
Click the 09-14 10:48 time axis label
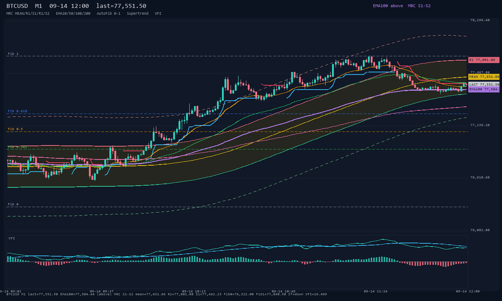284,291
